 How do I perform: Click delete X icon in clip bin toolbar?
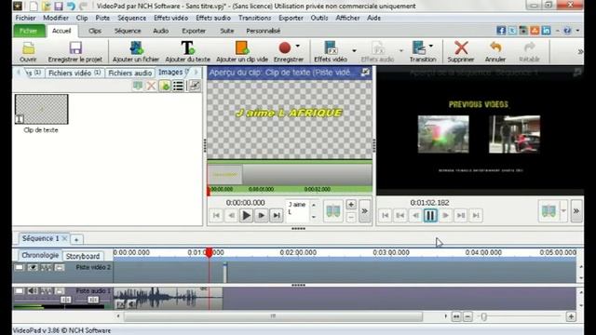tap(151, 86)
